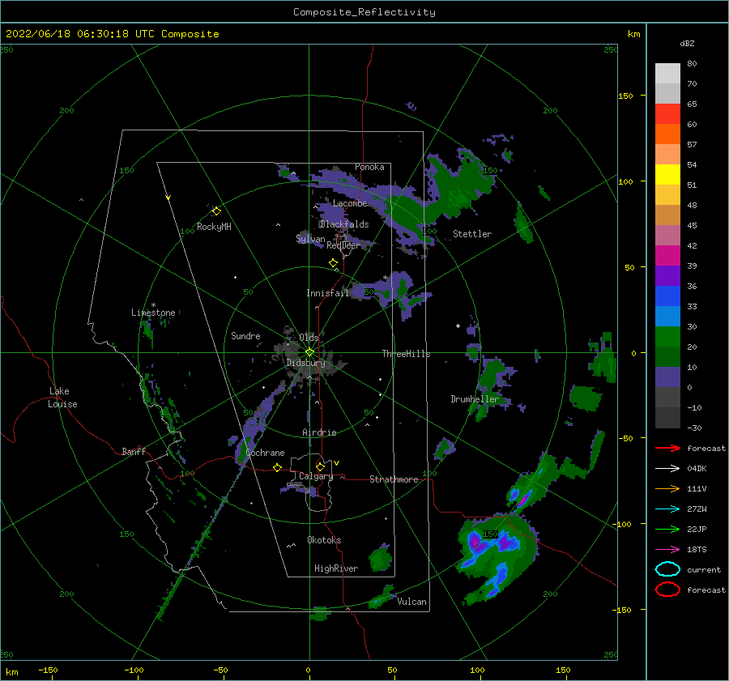Click the Blackfalds label
Image resolution: width=729 pixels, height=681 pixels.
click(x=344, y=224)
